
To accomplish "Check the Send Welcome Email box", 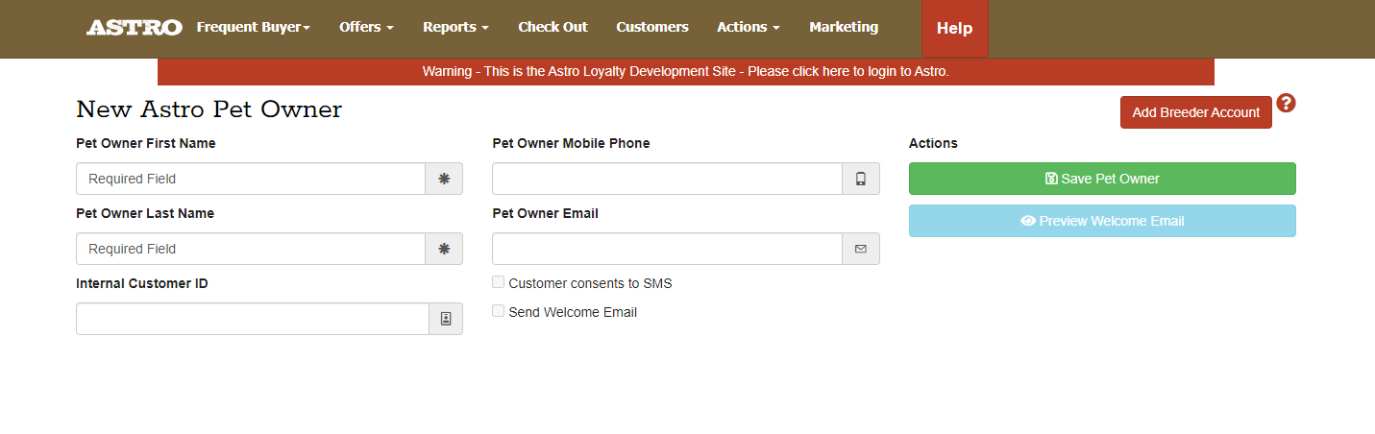I will pyautogui.click(x=499, y=311).
